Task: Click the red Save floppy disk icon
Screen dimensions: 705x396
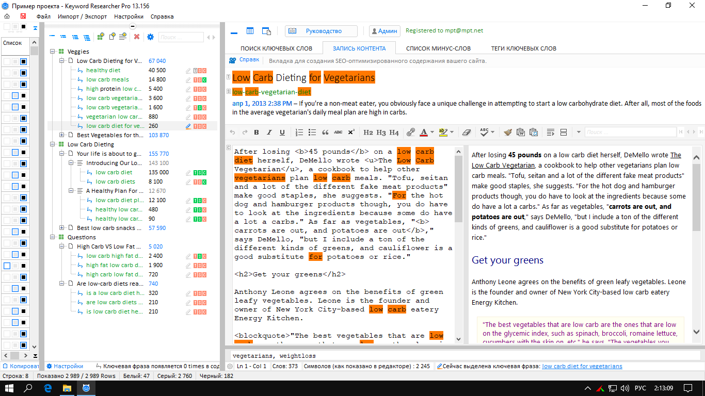Action: (x=23, y=16)
